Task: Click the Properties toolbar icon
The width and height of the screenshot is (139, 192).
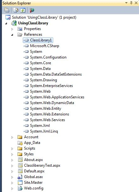Action: point(7,10)
